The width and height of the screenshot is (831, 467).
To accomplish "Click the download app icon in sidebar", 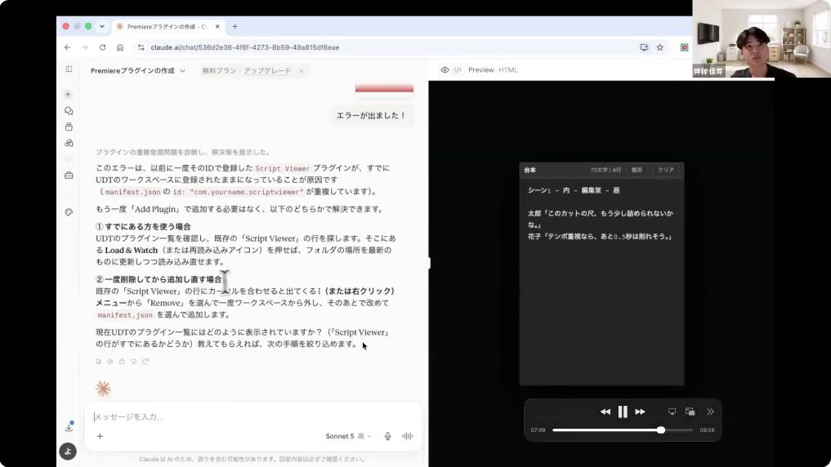I will coord(69,427).
